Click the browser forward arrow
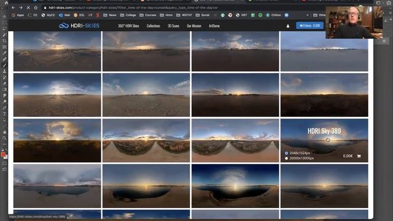This screenshot has width=393, height=221. (21, 8)
